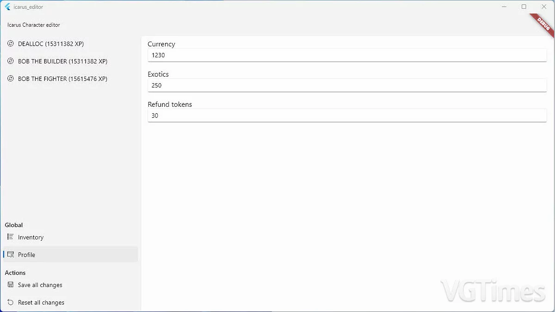This screenshot has width=555, height=312.
Task: Switch to the Inventory section
Action: (31, 237)
